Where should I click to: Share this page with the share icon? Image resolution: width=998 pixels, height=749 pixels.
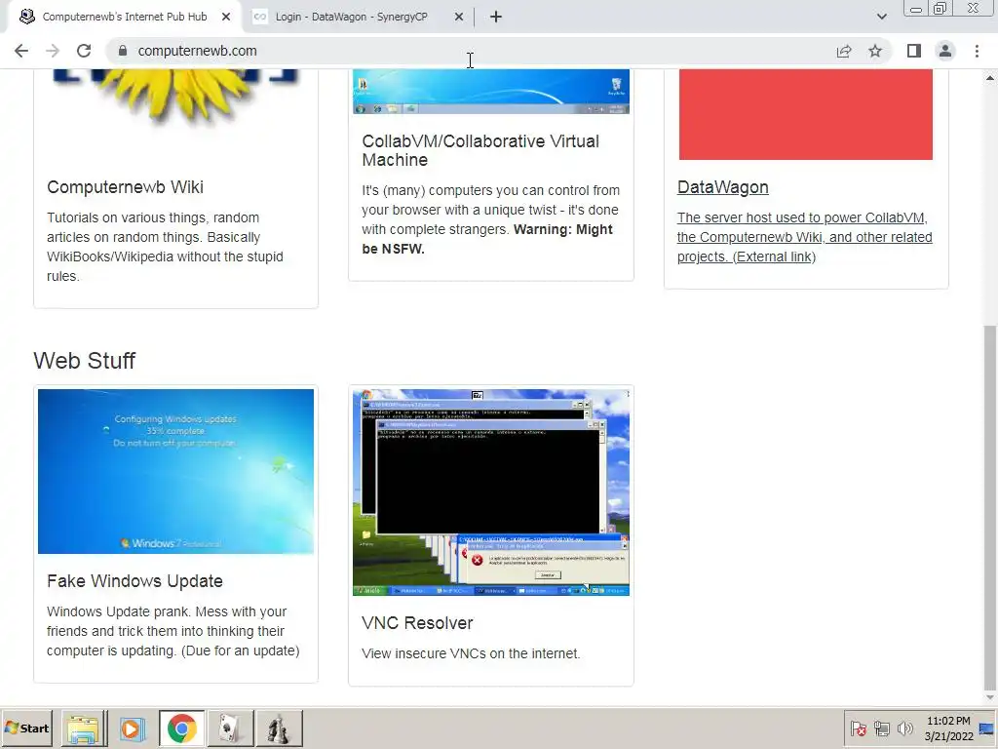[844, 51]
